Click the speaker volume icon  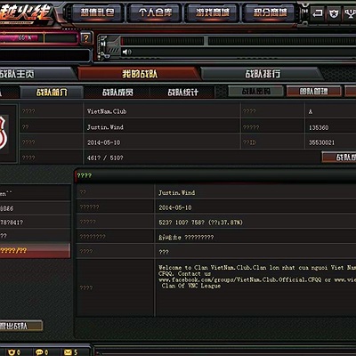tap(126, 53)
